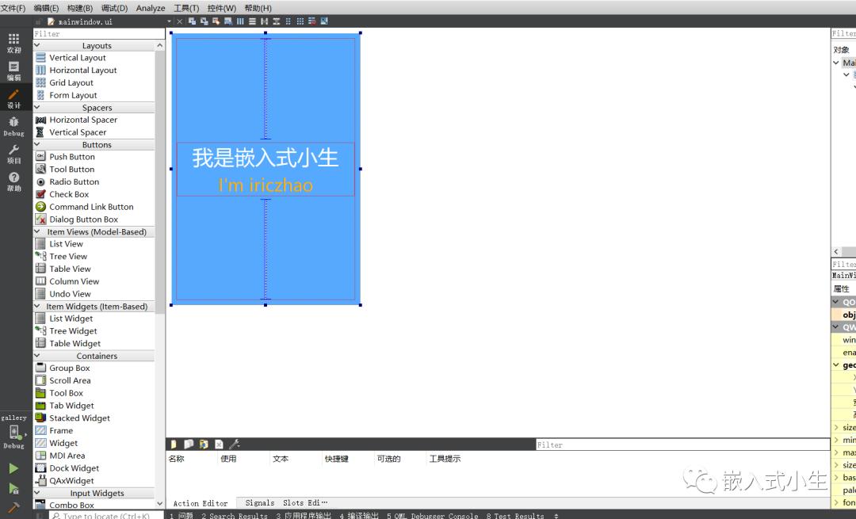
Task: Click Delete action icon in Action Editor
Action: [219, 445]
